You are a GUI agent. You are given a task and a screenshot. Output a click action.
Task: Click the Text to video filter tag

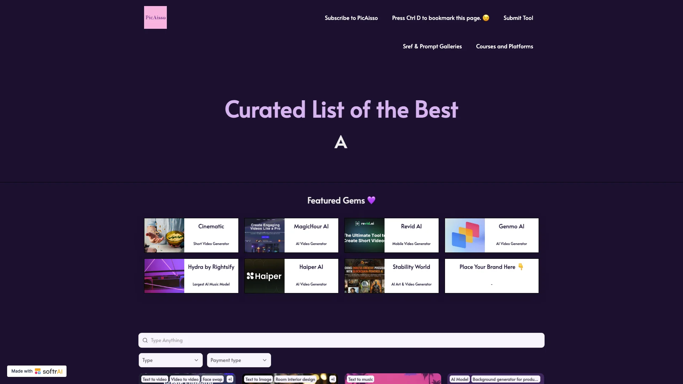coord(154,379)
